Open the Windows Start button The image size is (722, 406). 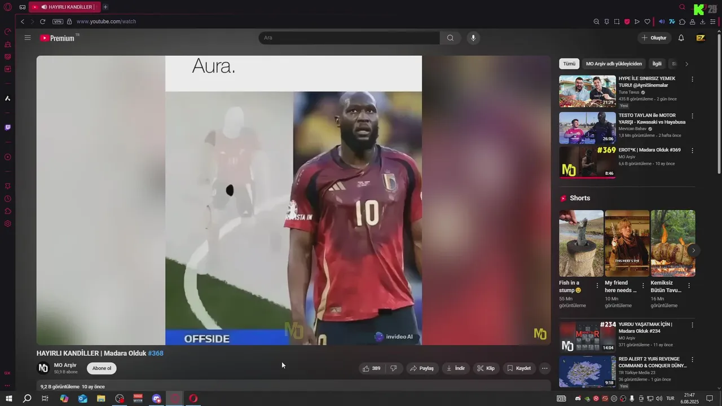click(x=9, y=399)
